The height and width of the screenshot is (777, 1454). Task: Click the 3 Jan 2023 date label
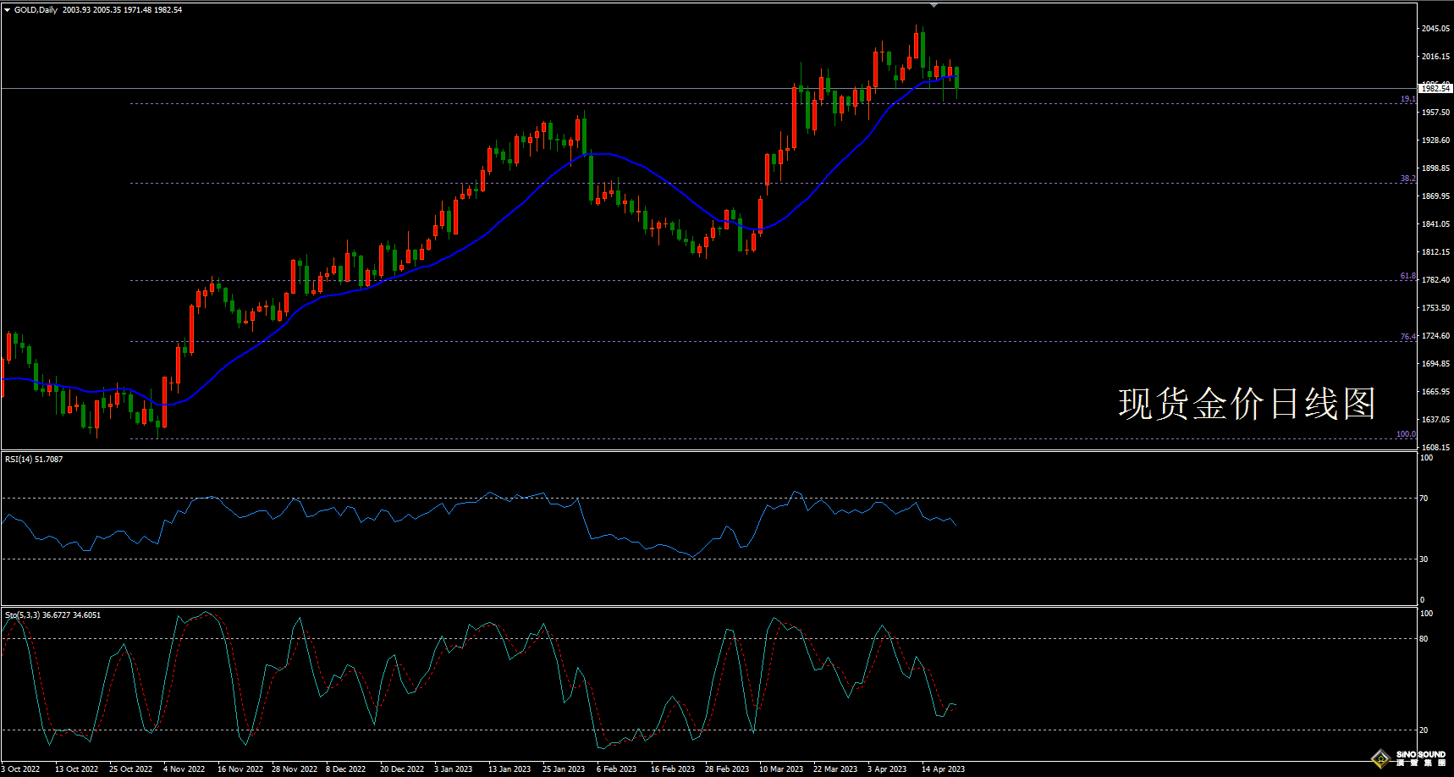pos(453,769)
